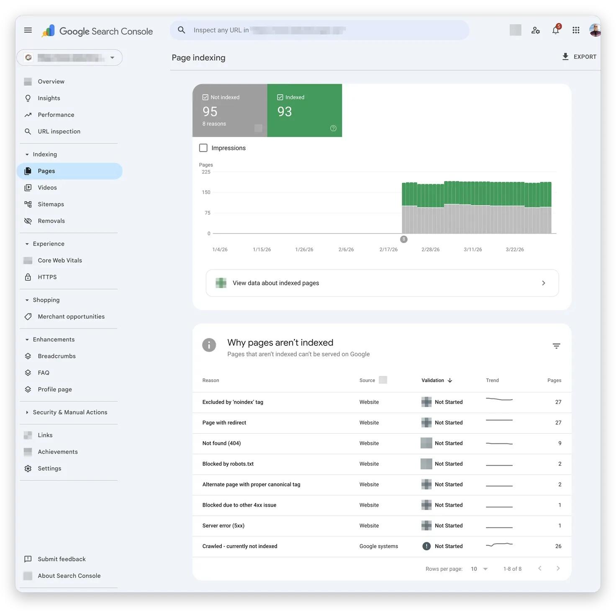The image size is (616, 611).
Task: Open URL inspection tool
Action: [x=69, y=131]
